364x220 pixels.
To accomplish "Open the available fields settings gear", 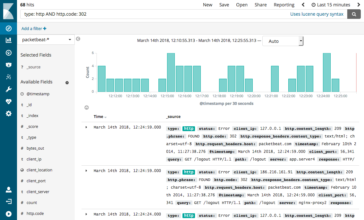I will click(67, 82).
